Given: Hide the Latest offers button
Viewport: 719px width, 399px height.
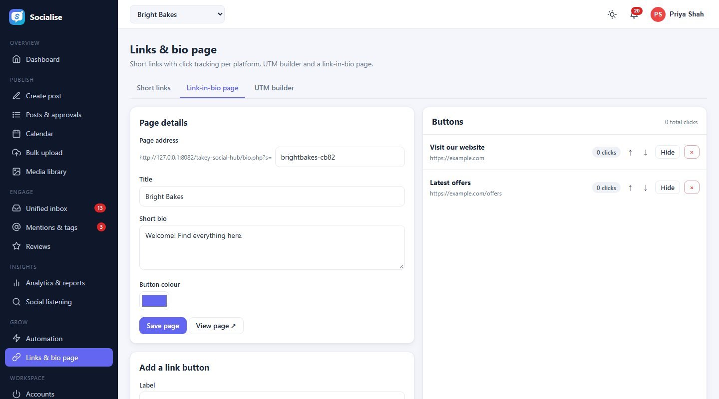Looking at the screenshot, I should click(668, 188).
